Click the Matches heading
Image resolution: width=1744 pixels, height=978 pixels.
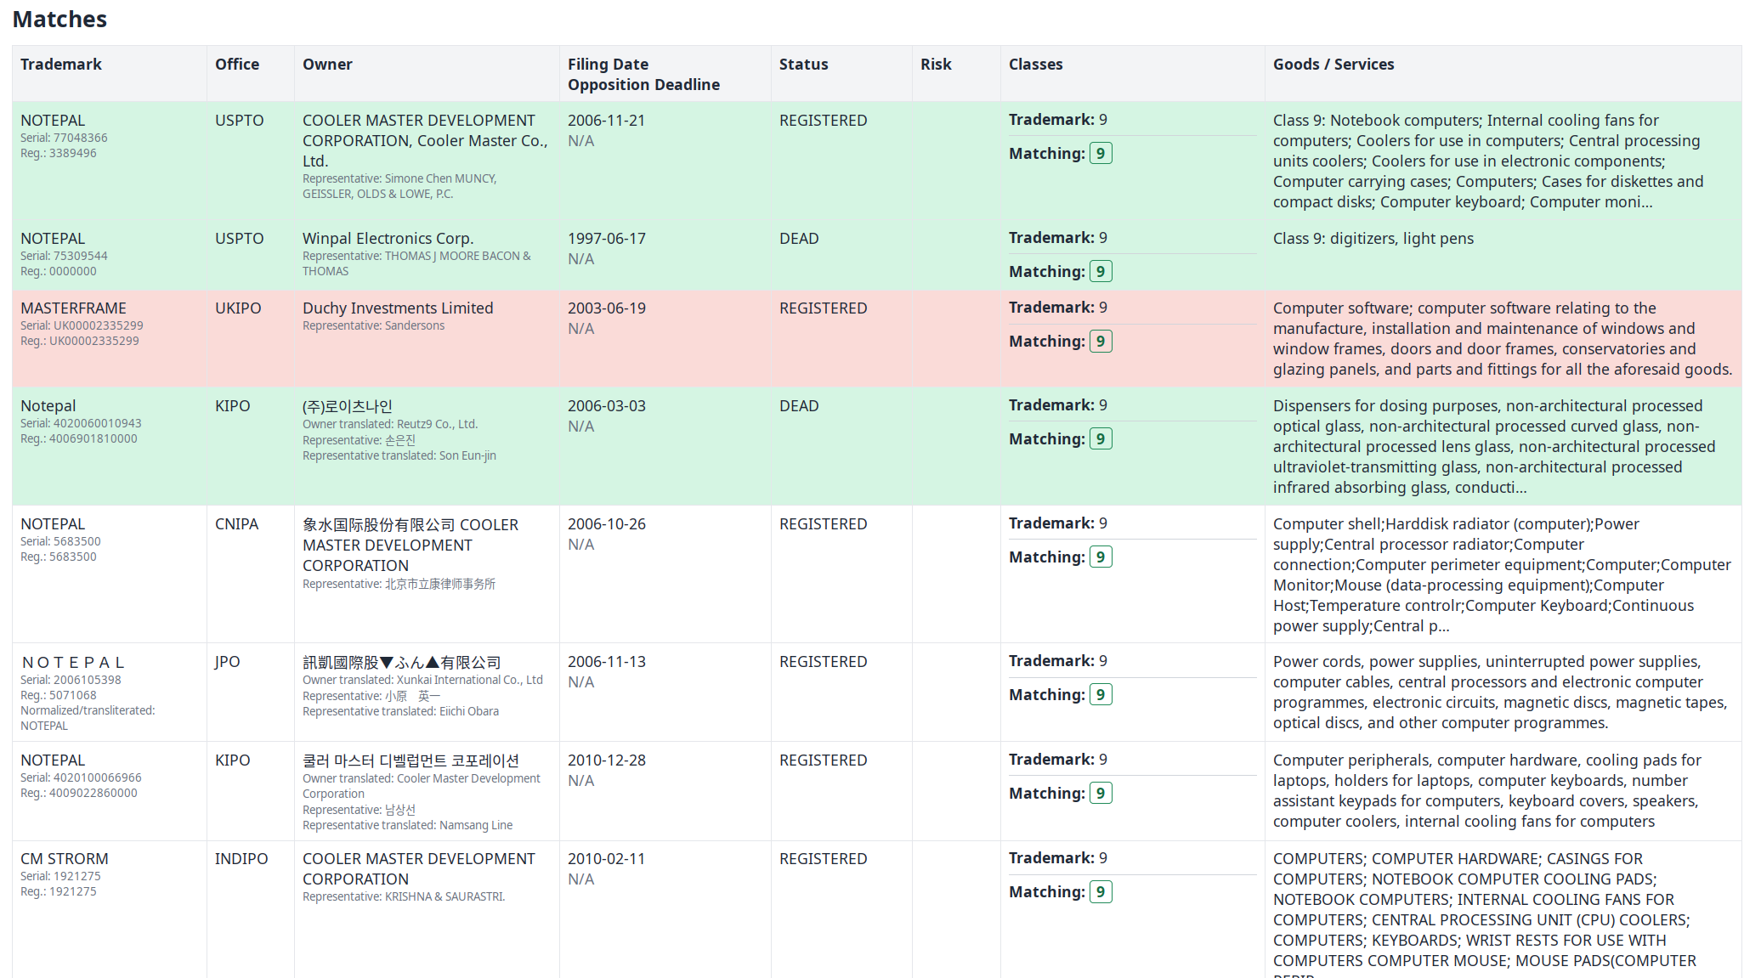[59, 19]
